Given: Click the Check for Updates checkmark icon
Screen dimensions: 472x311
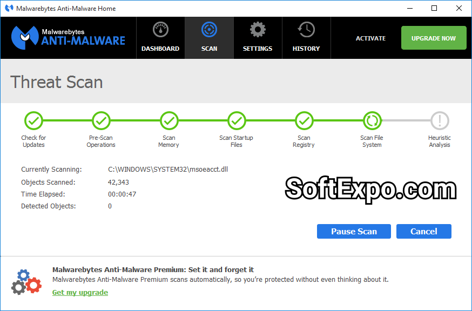Looking at the screenshot, I should [33, 121].
